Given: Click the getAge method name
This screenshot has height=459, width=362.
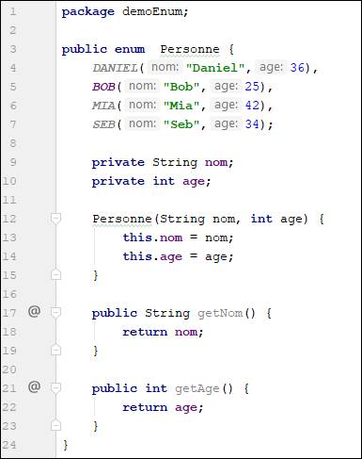Looking at the screenshot, I should coord(197,389).
